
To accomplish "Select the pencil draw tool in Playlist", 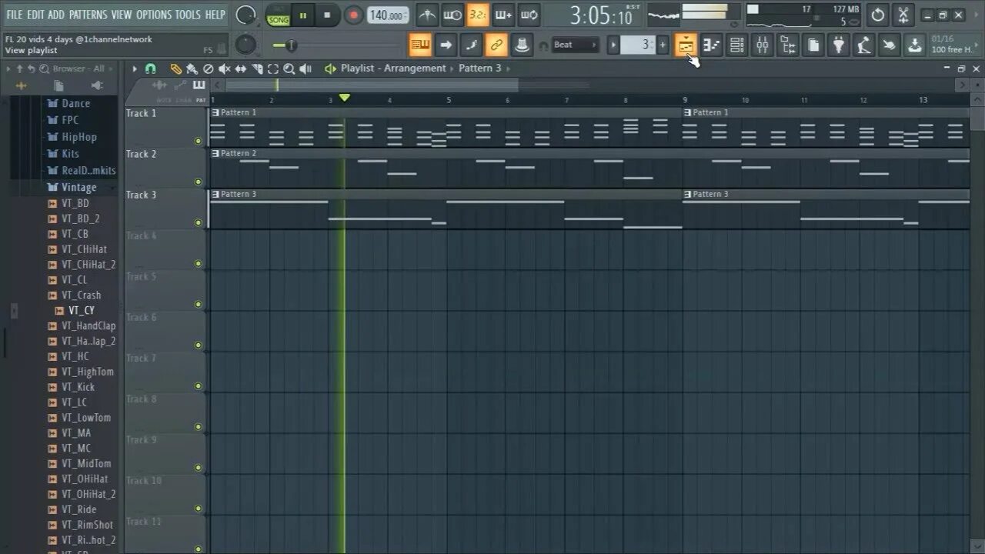I will coord(175,68).
